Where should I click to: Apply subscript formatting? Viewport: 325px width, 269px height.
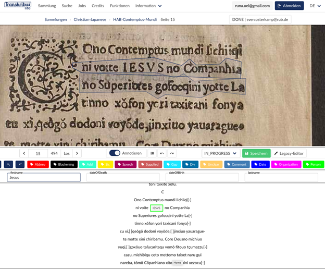[x=8, y=164]
